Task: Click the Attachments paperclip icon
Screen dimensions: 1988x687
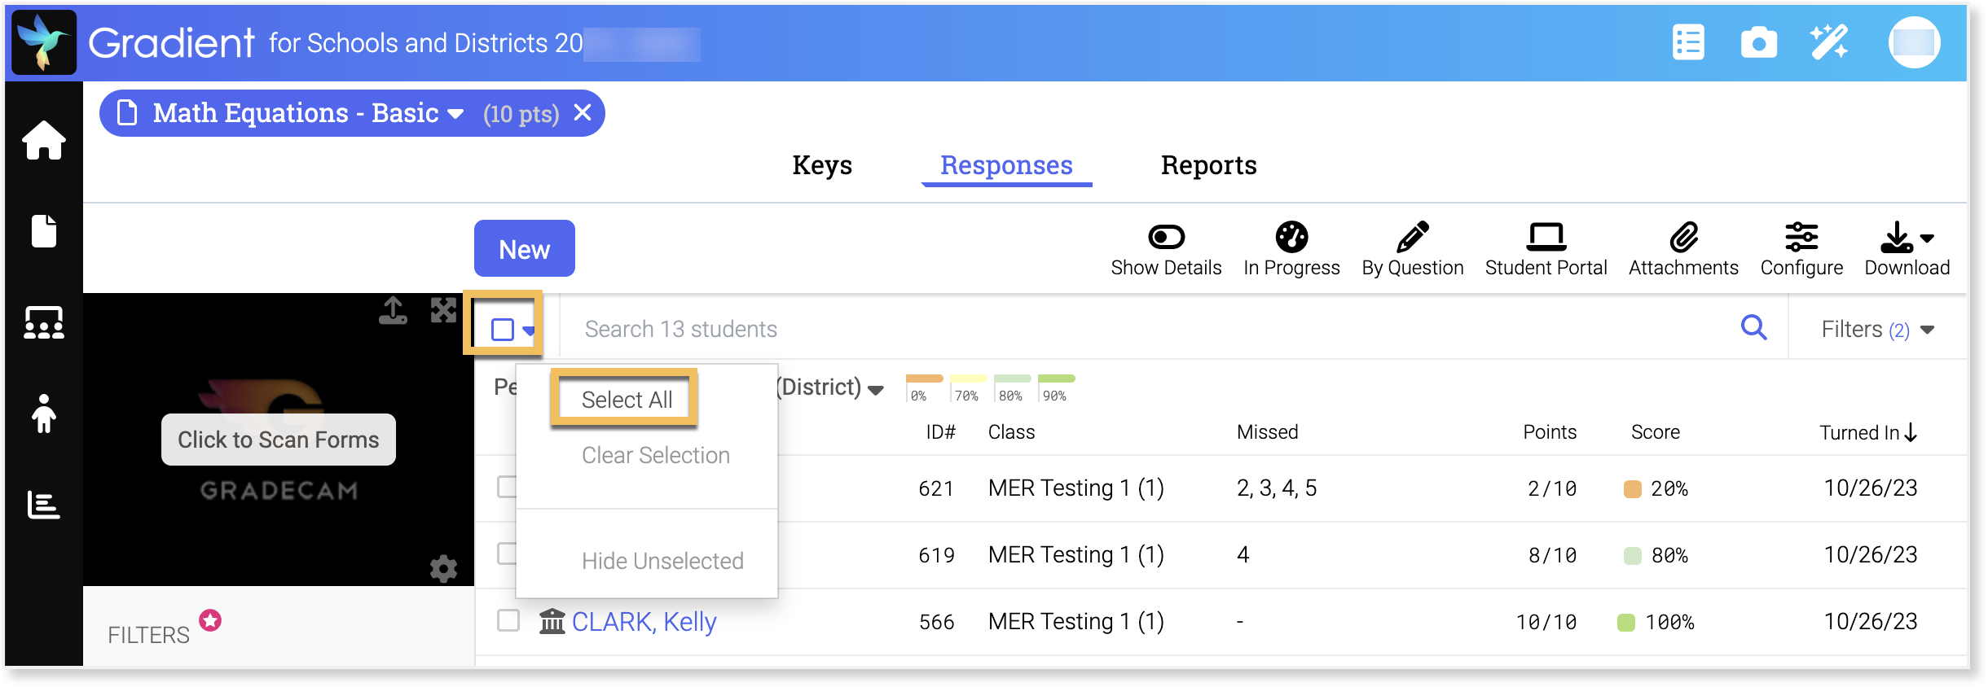Action: [1683, 237]
